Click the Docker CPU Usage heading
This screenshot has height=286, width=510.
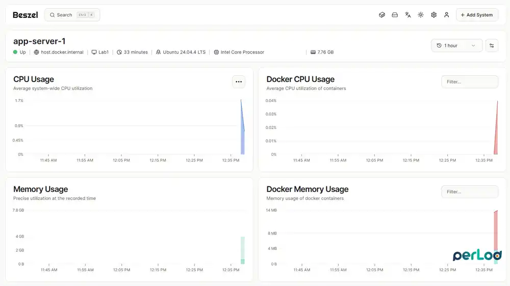[300, 79]
